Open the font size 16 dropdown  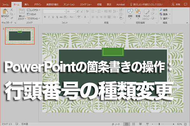tap(74, 11)
